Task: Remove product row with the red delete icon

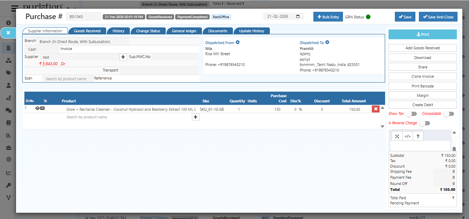Action: pyautogui.click(x=375, y=109)
